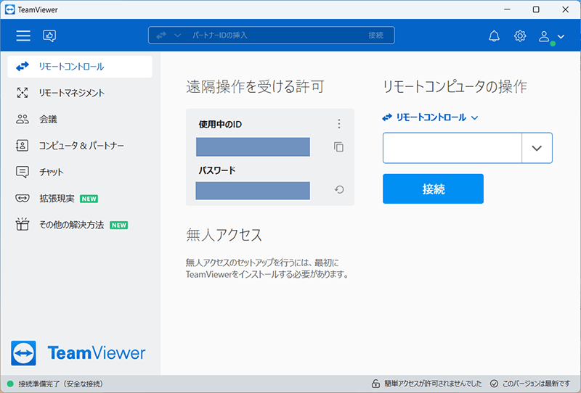Click the masked ID field under 使用中のID
The image size is (581, 393).
pyautogui.click(x=253, y=147)
